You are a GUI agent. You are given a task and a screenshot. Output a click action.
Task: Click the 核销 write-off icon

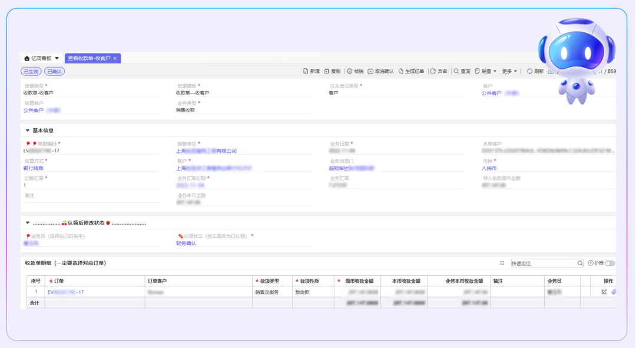(350, 71)
